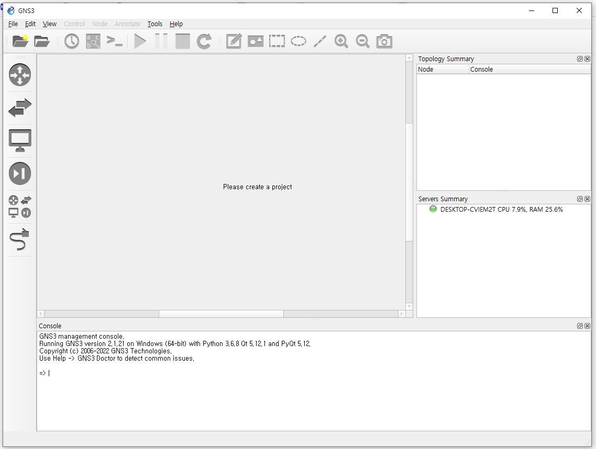The height and width of the screenshot is (449, 596).
Task: Click the disabled Control menu
Action: point(74,24)
